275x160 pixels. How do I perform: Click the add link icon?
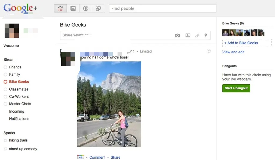point(197,35)
